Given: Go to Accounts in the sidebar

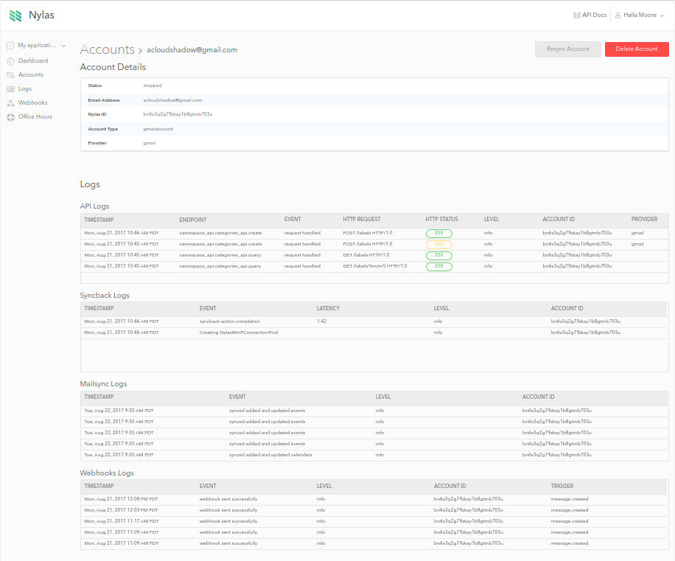Looking at the screenshot, I should (30, 74).
